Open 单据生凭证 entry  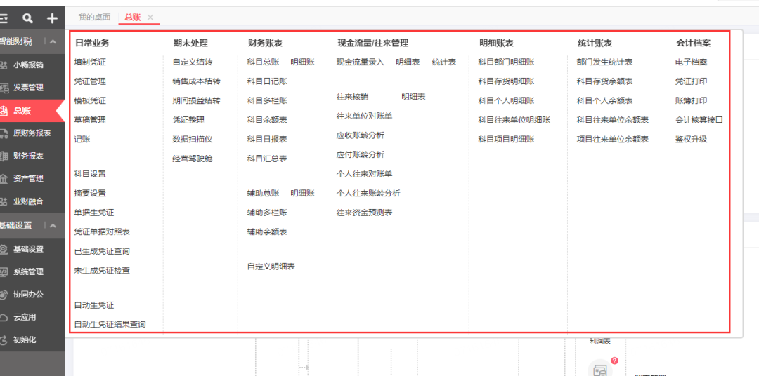coord(94,213)
